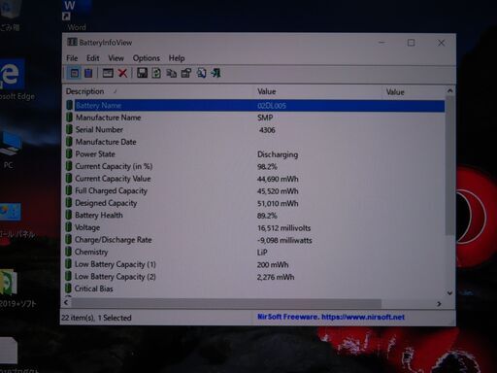Select the Manufacture Name row
The width and height of the screenshot is (497, 373).
tap(255, 118)
